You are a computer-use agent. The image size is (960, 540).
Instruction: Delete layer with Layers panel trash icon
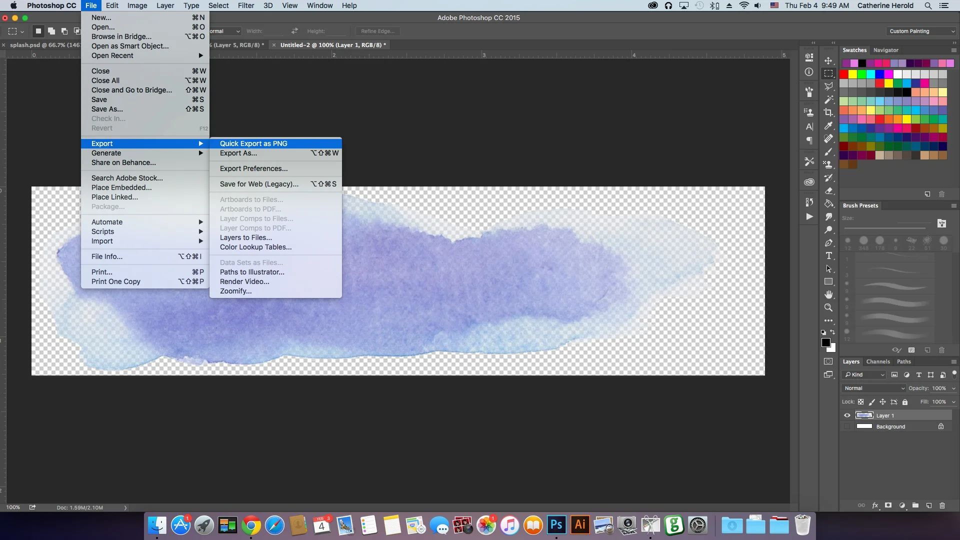tap(942, 505)
